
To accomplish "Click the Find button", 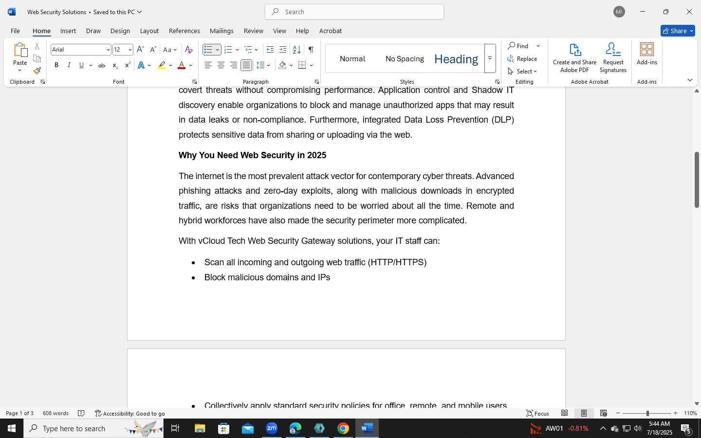I will tap(518, 46).
